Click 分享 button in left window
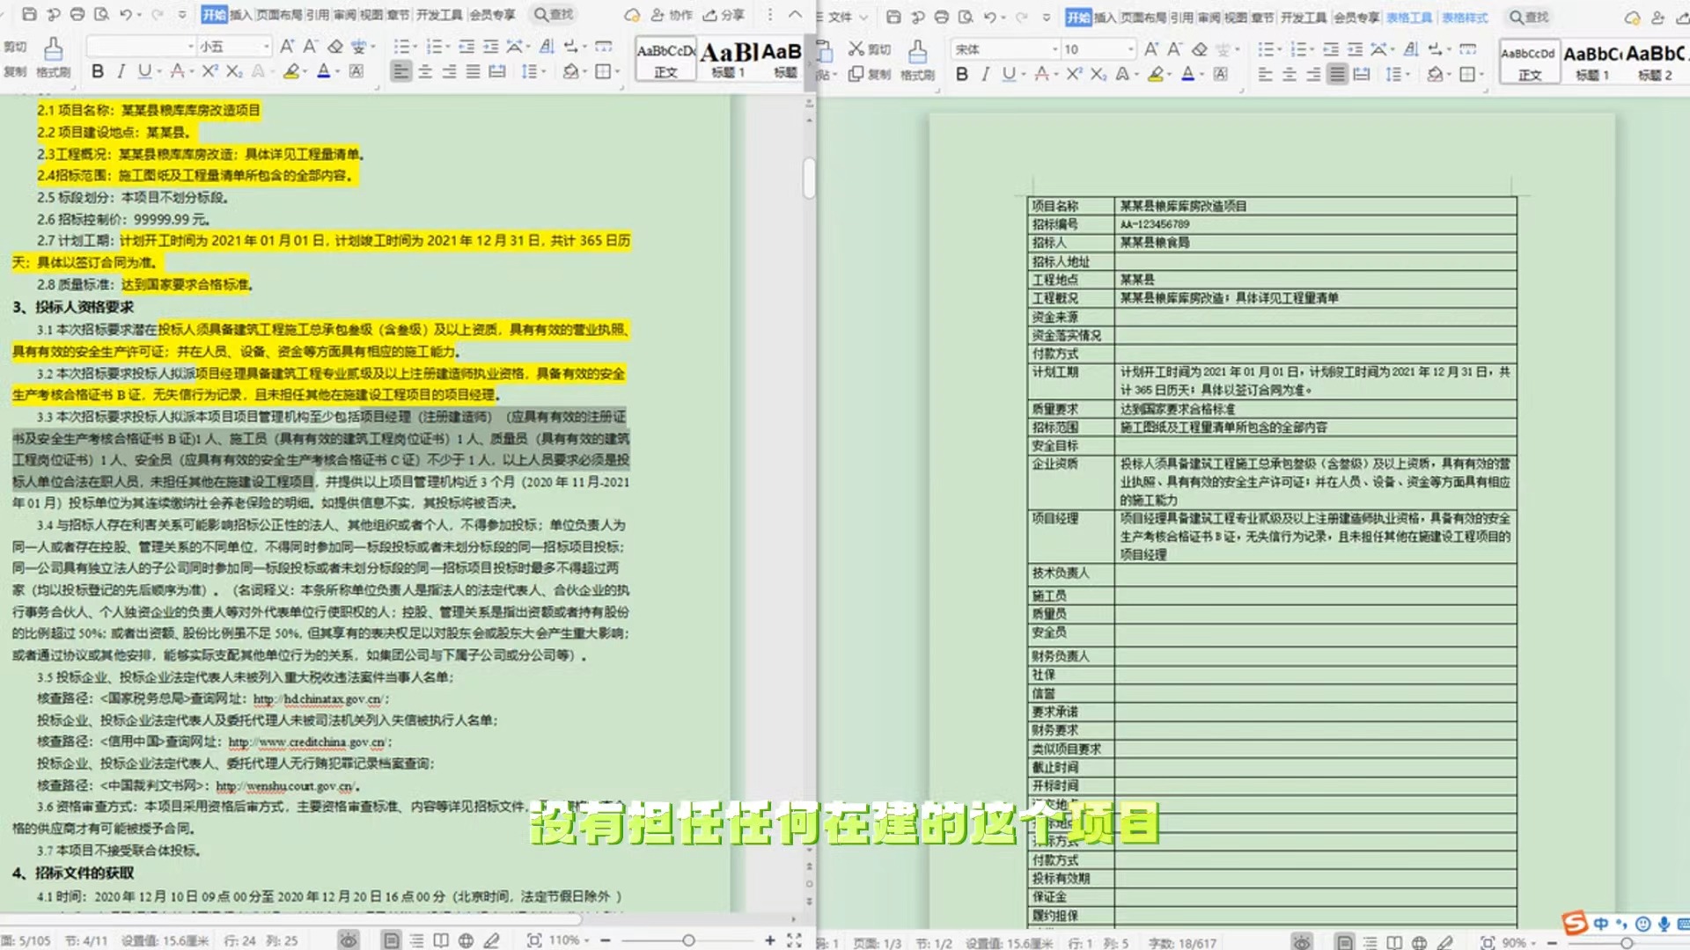1690x950 pixels. tap(724, 15)
